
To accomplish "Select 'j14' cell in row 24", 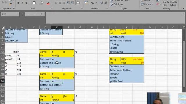I will pos(69,96).
